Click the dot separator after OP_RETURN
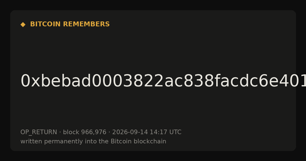The width and height of the screenshot is (306, 161). 60,132
